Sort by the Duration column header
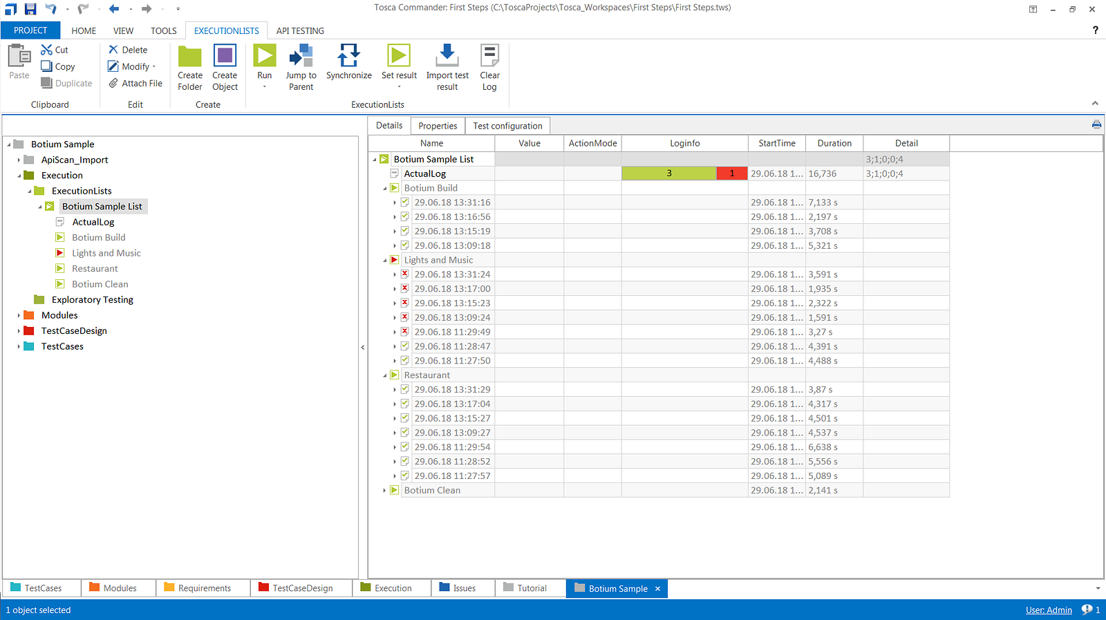The image size is (1106, 620). click(x=834, y=143)
